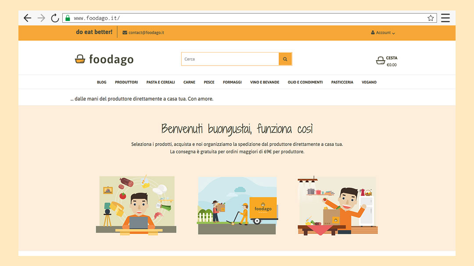Viewport: 474px width, 266px height.
Task: Click the green padlock security icon
Action: 68,18
